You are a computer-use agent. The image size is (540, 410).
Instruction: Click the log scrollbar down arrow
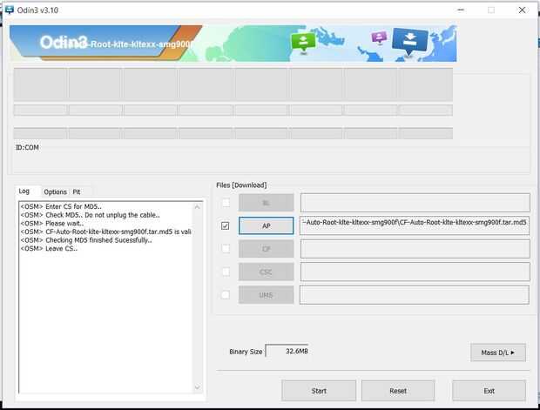(198, 387)
